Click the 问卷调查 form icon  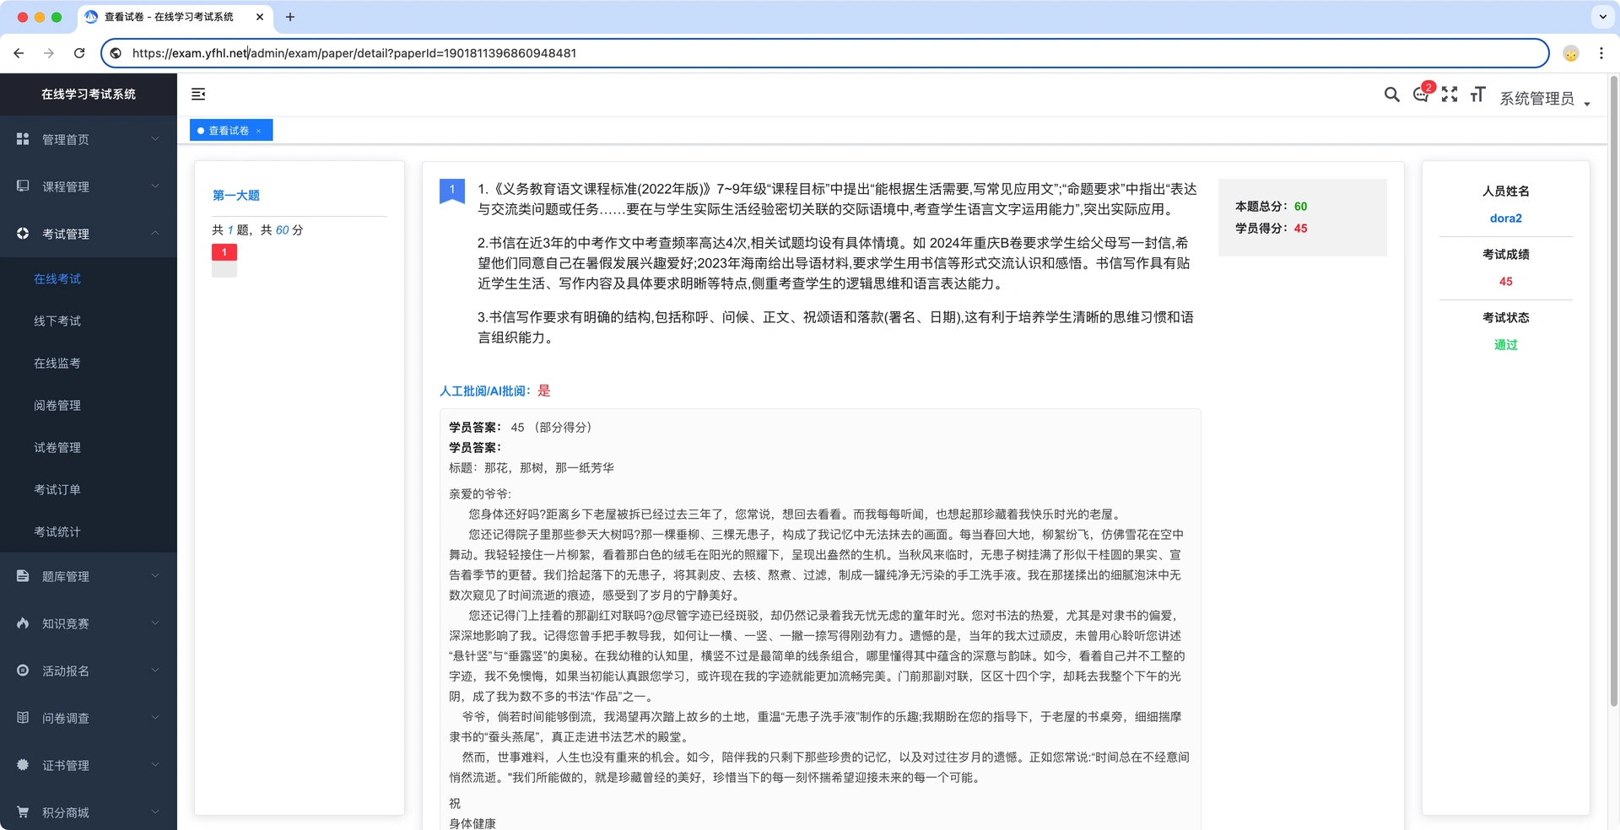23,718
